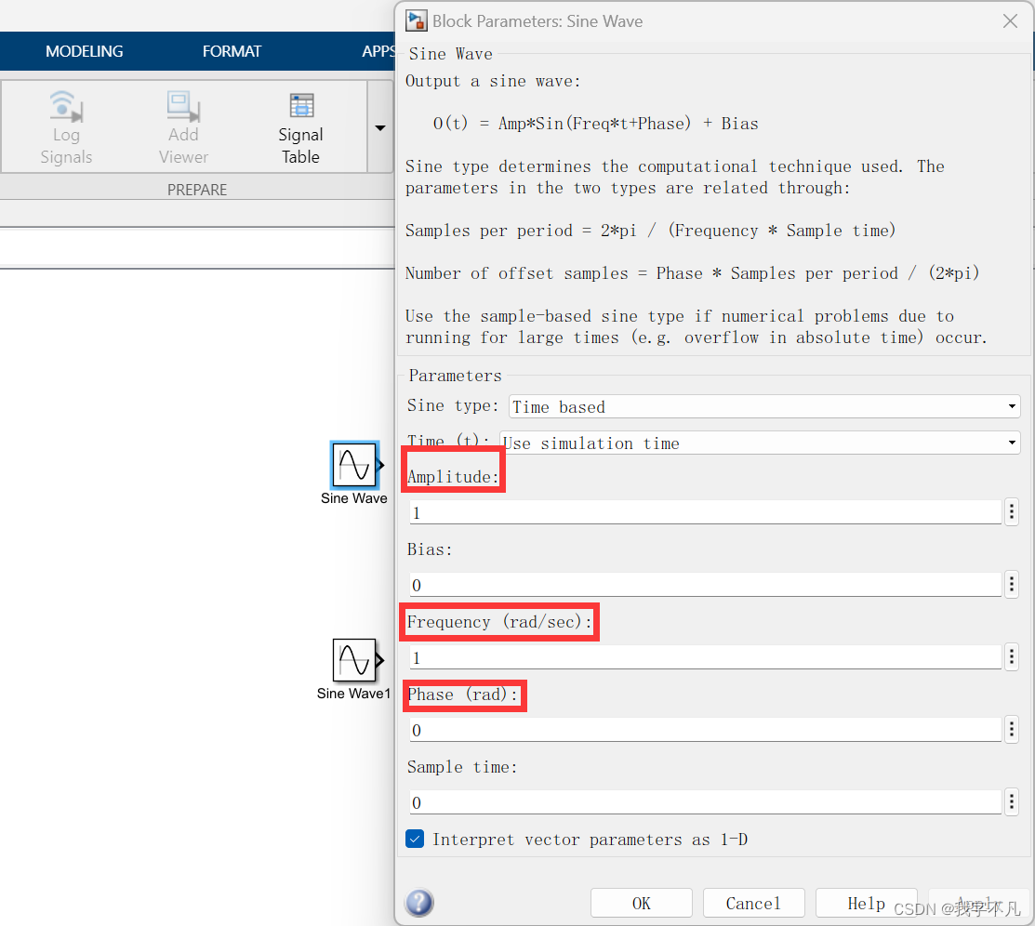The image size is (1035, 926).
Task: Open the Frequency field options menu
Action: pyautogui.click(x=1011, y=657)
